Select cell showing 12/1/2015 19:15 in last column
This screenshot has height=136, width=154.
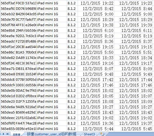point(134,47)
